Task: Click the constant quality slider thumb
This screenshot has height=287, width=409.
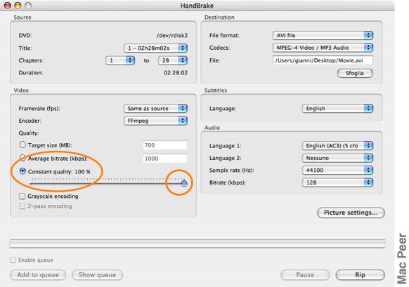Action: point(184,183)
